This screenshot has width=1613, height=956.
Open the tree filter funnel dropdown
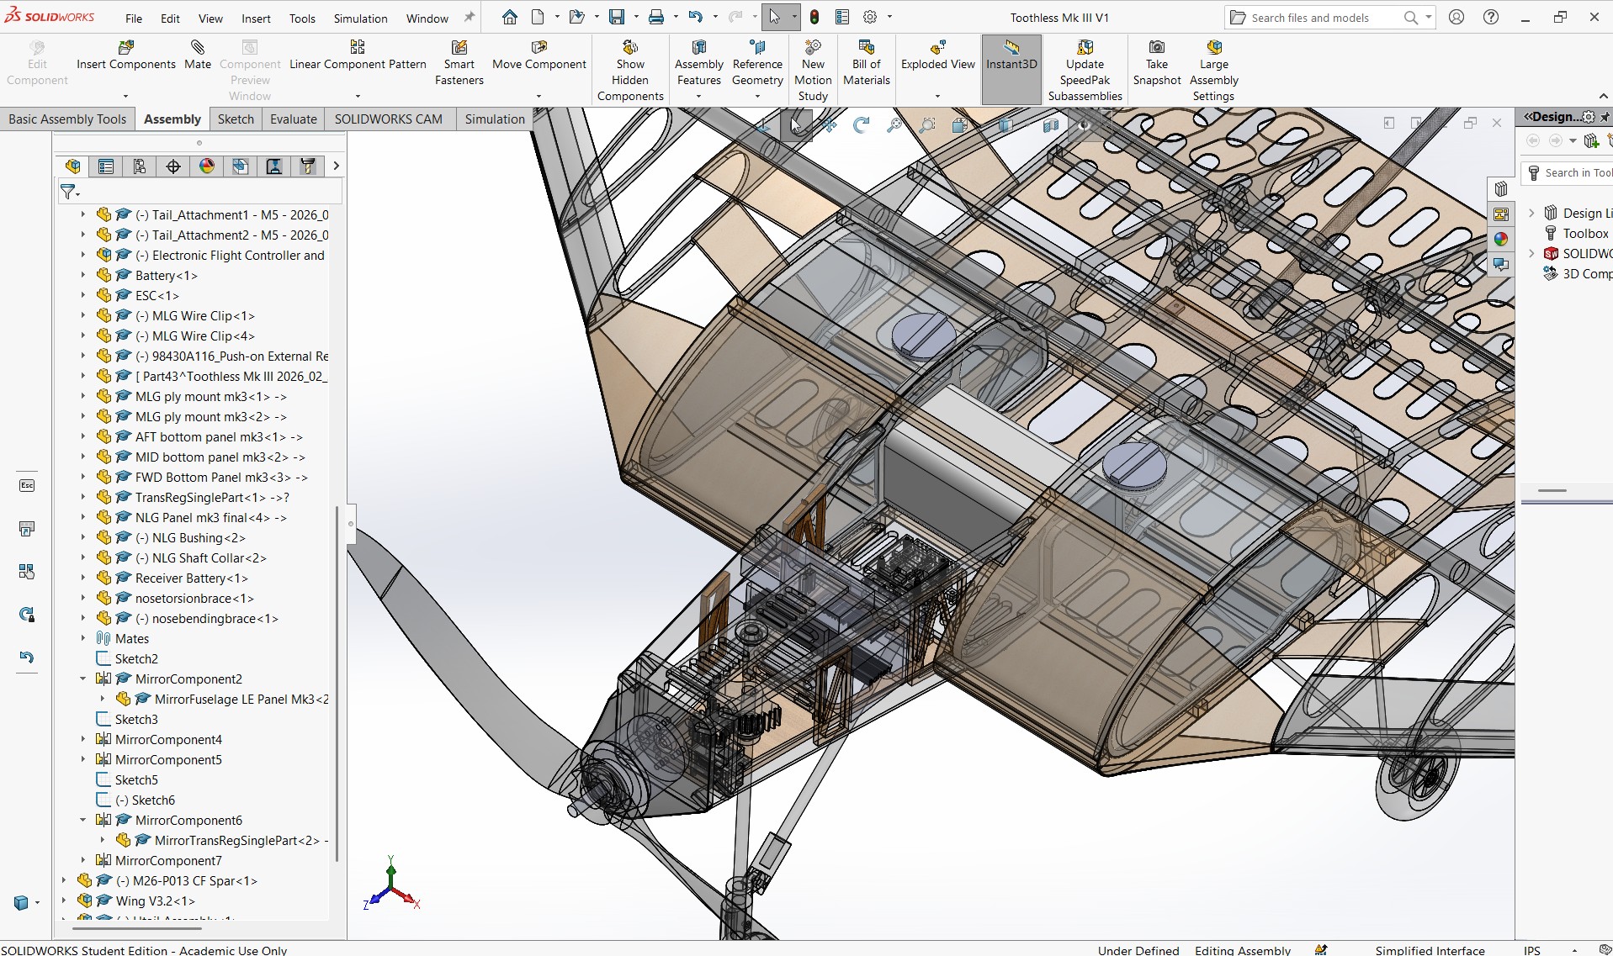71,193
